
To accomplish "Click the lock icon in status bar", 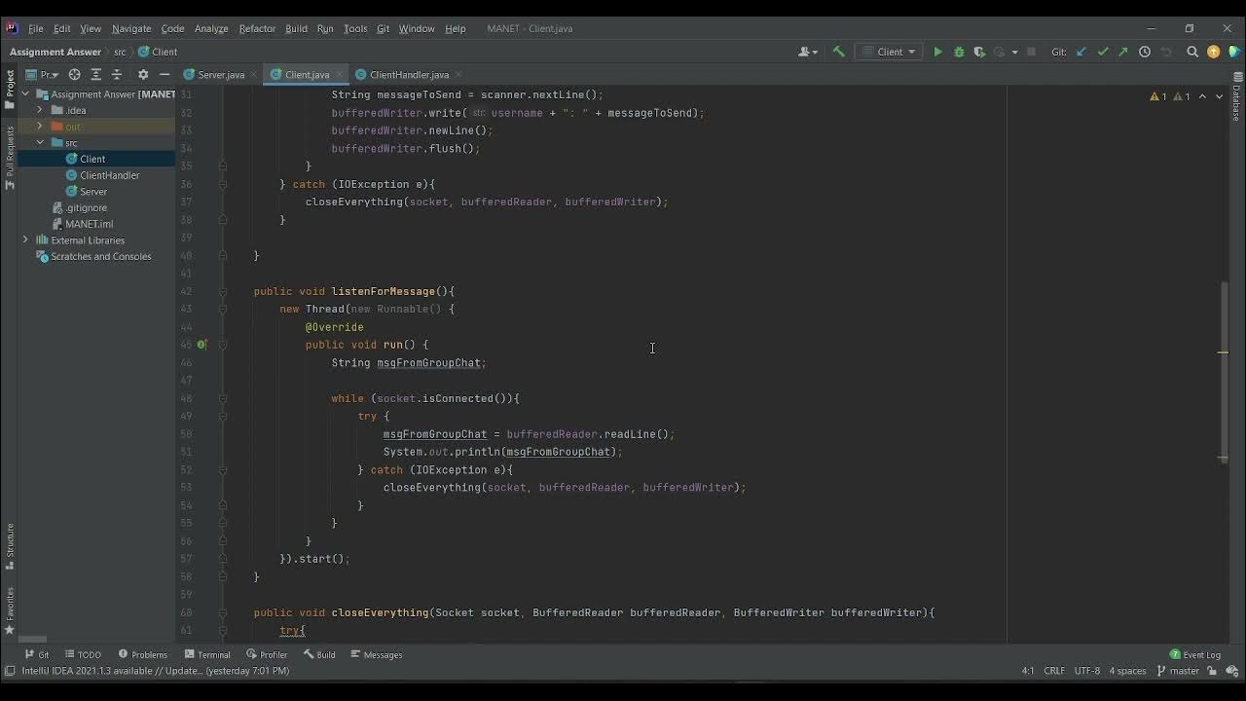I will pyautogui.click(x=1212, y=671).
